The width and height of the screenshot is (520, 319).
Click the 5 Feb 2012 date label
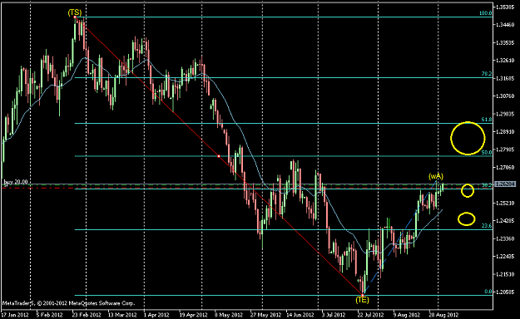49,315
